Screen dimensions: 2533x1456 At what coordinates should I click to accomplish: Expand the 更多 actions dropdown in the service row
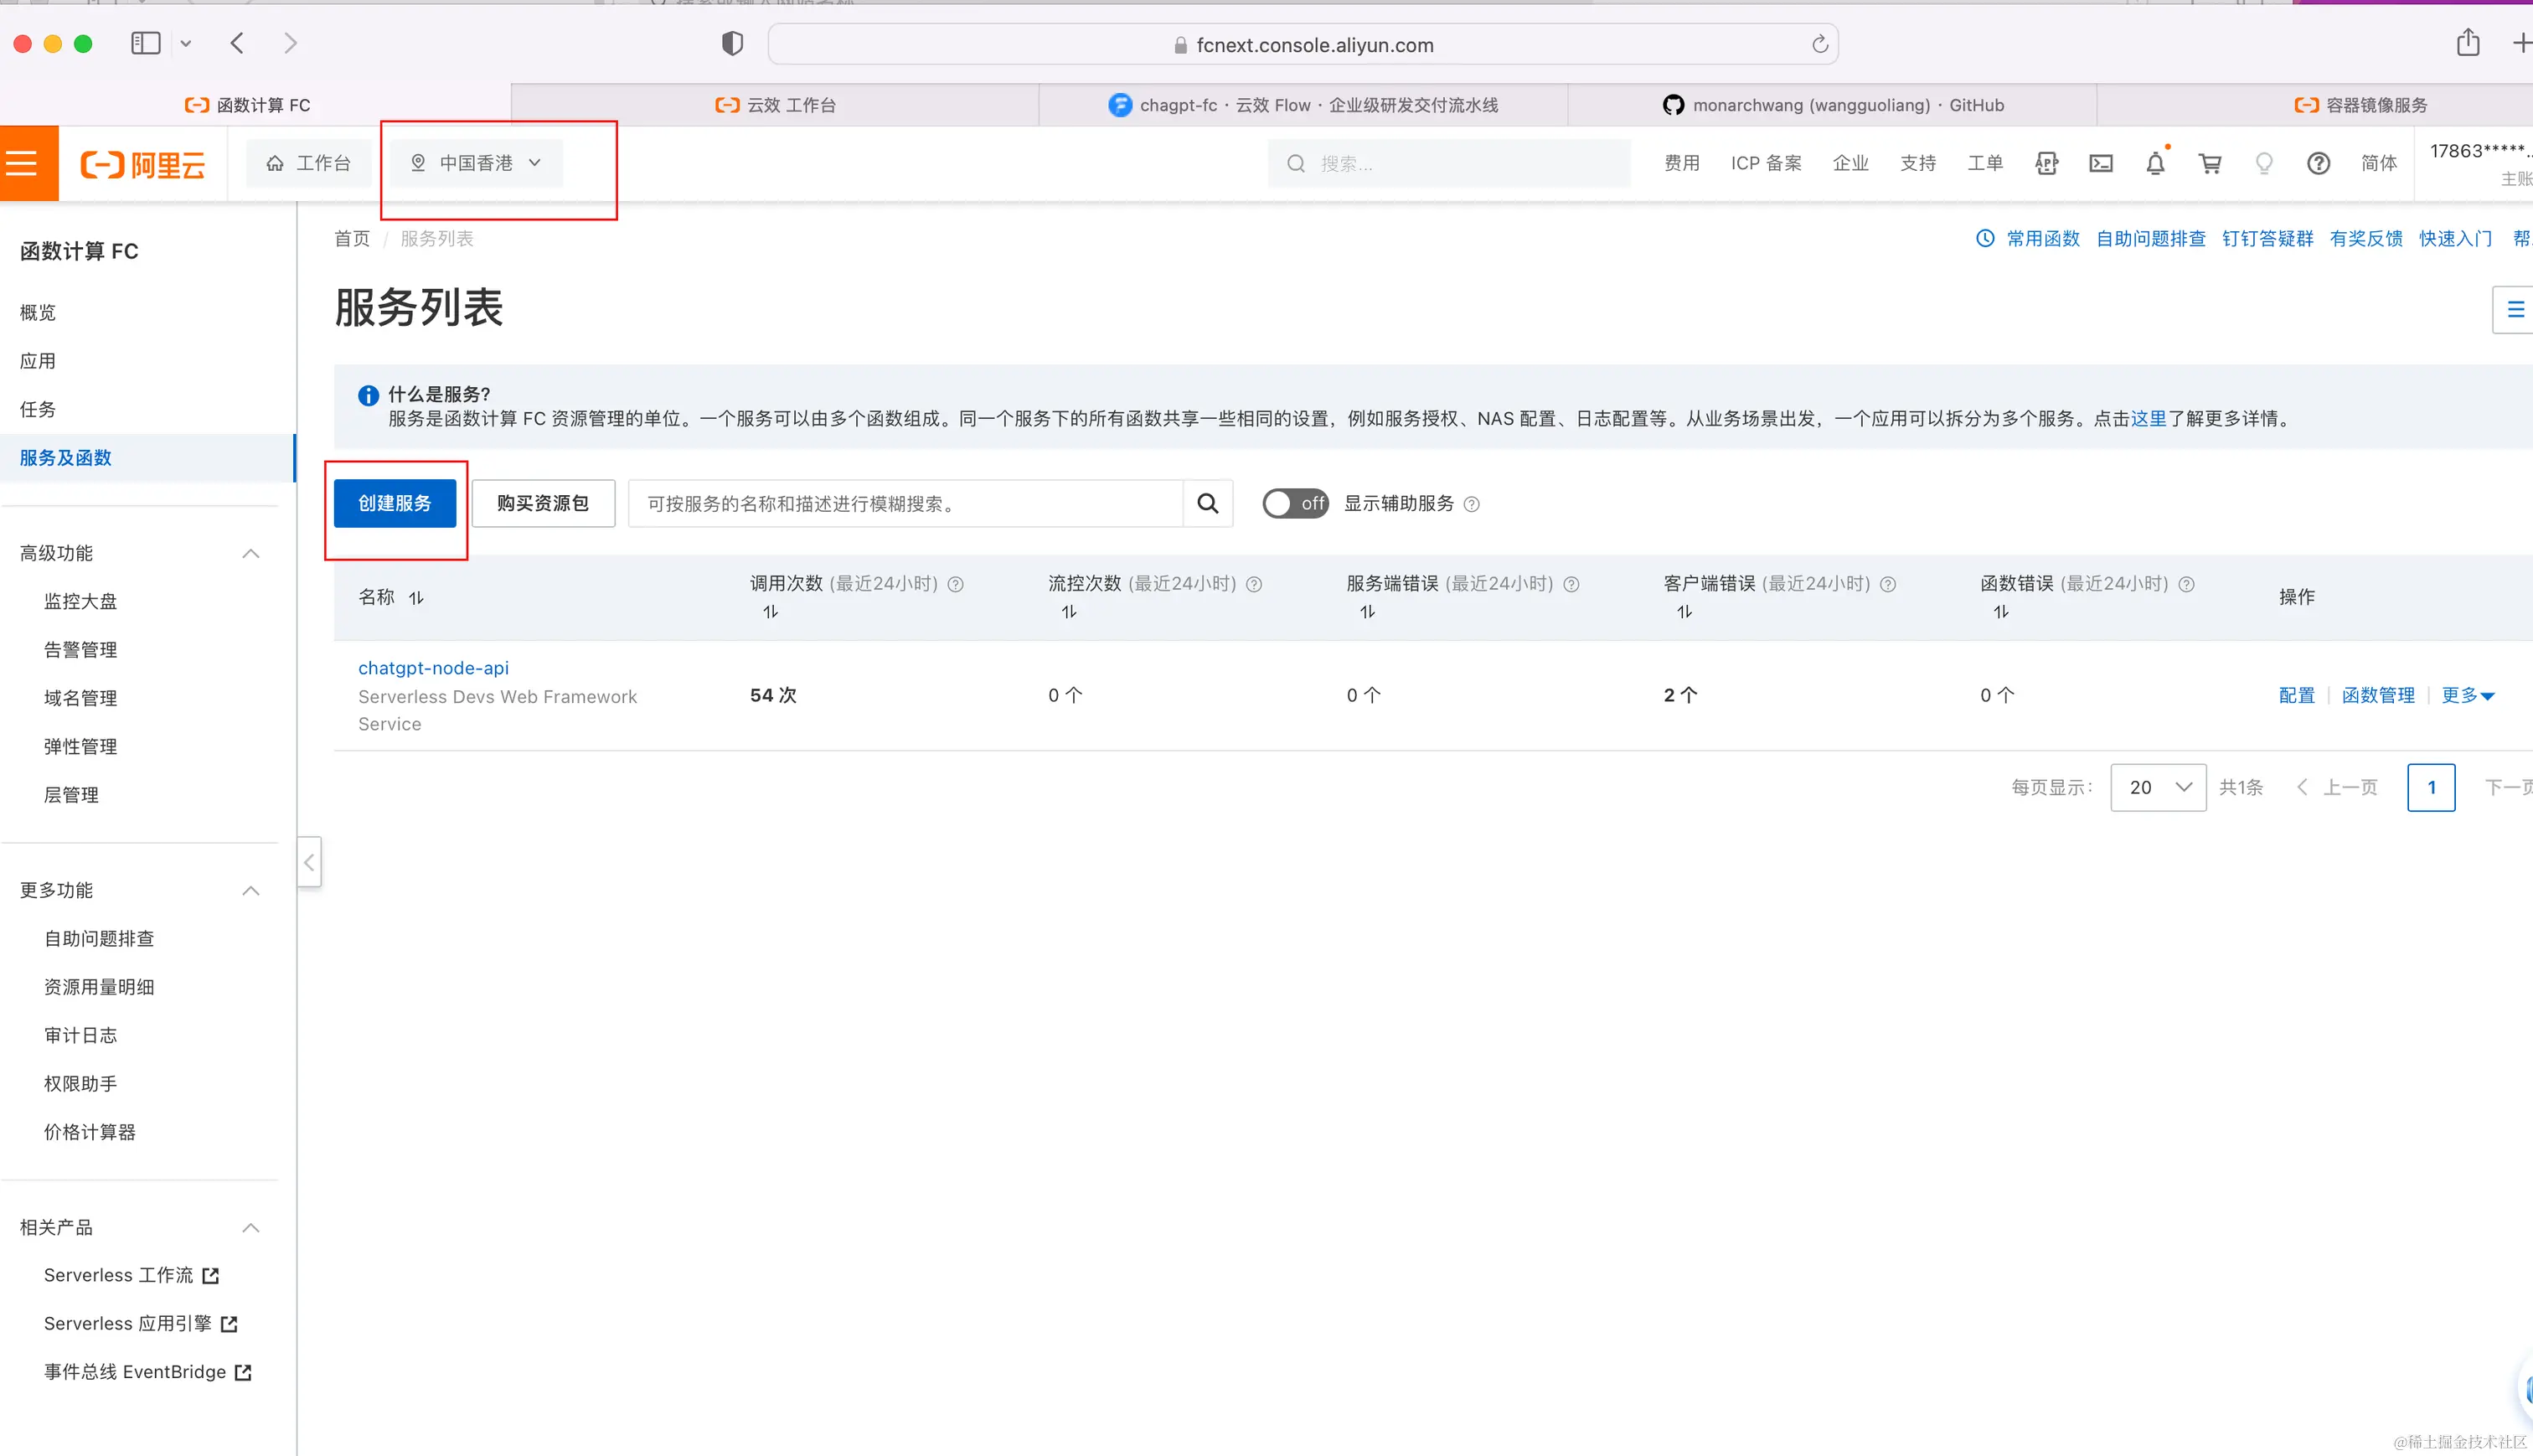point(2467,695)
